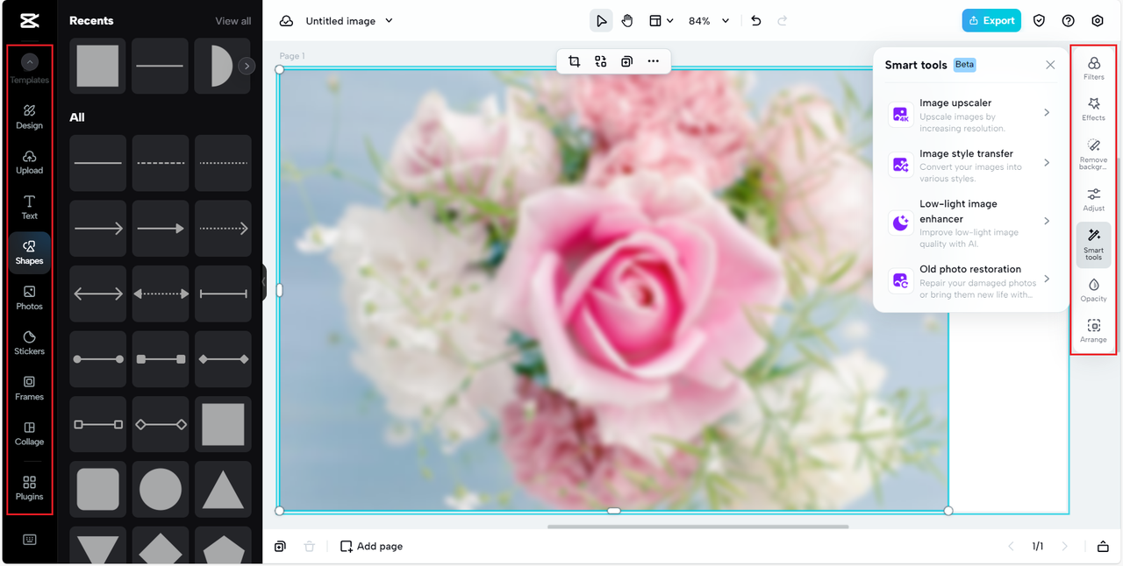
Task: Select the pointer selection tool
Action: tap(601, 21)
